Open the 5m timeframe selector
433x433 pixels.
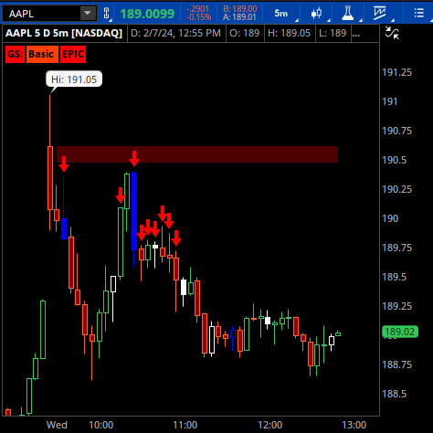tap(281, 14)
